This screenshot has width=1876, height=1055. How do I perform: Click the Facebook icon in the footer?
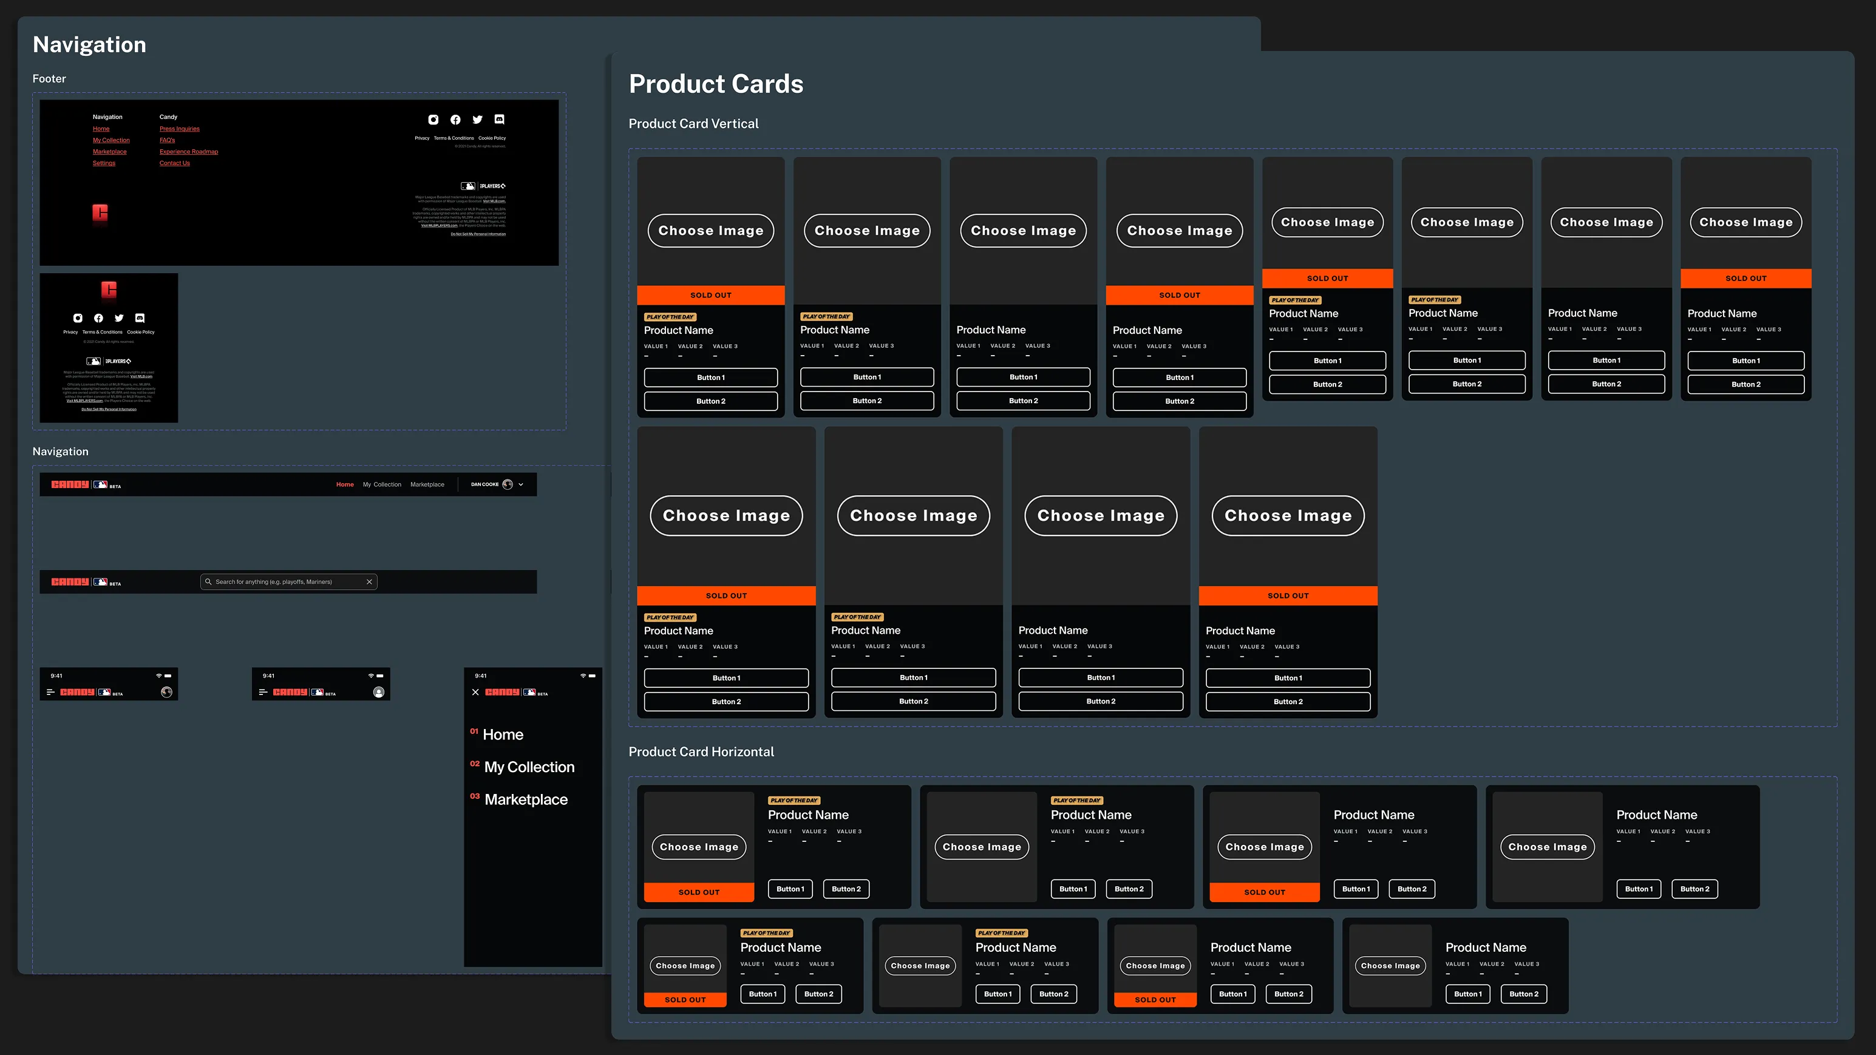pyautogui.click(x=456, y=120)
